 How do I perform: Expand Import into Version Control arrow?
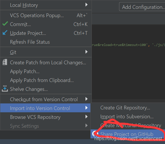pos(86,108)
